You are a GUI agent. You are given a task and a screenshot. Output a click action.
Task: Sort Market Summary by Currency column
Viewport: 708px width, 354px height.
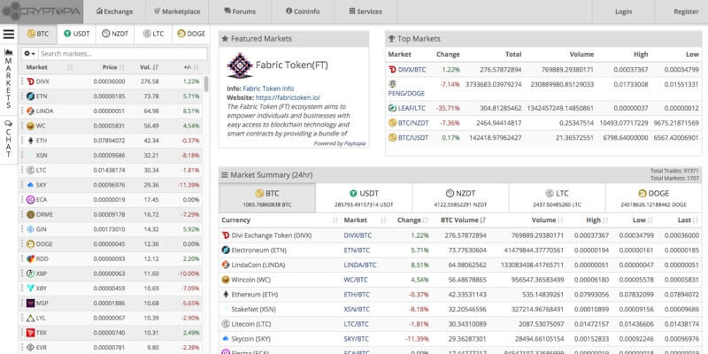pyautogui.click(x=279, y=220)
